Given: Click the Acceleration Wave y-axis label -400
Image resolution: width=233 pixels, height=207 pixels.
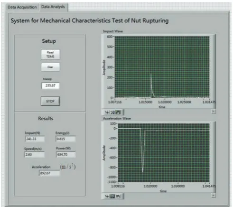Looking at the screenshot, I should pyautogui.click(x=112, y=148).
